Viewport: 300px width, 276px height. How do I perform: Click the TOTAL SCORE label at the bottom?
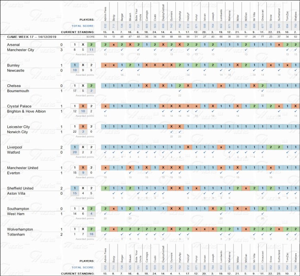coord(82,267)
